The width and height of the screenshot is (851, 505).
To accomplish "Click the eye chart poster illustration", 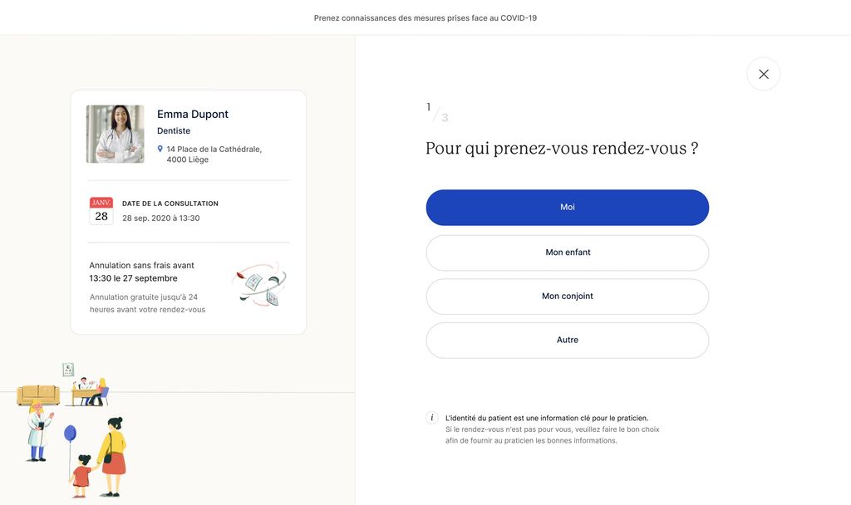I will tap(68, 370).
